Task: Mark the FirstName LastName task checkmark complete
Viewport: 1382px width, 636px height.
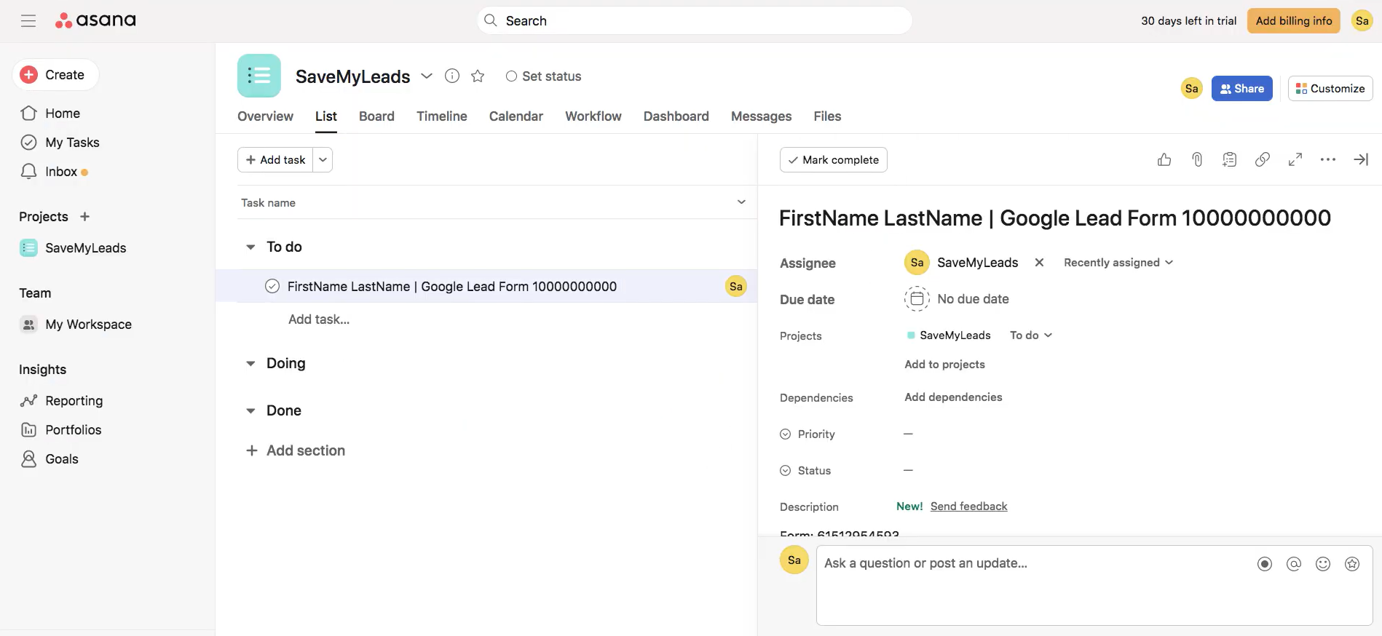Action: [x=272, y=287]
